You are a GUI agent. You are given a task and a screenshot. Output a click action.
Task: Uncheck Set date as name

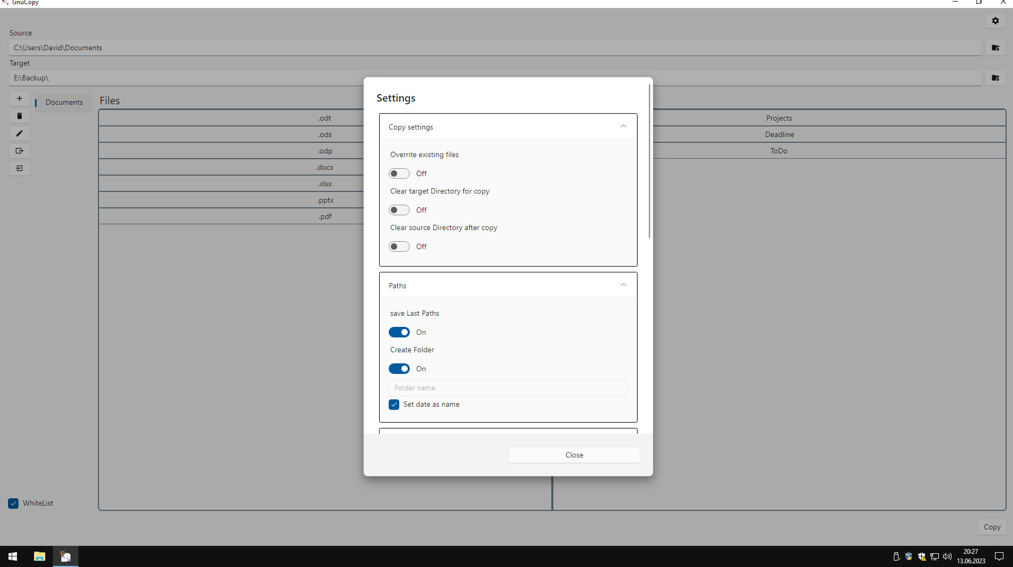394,405
